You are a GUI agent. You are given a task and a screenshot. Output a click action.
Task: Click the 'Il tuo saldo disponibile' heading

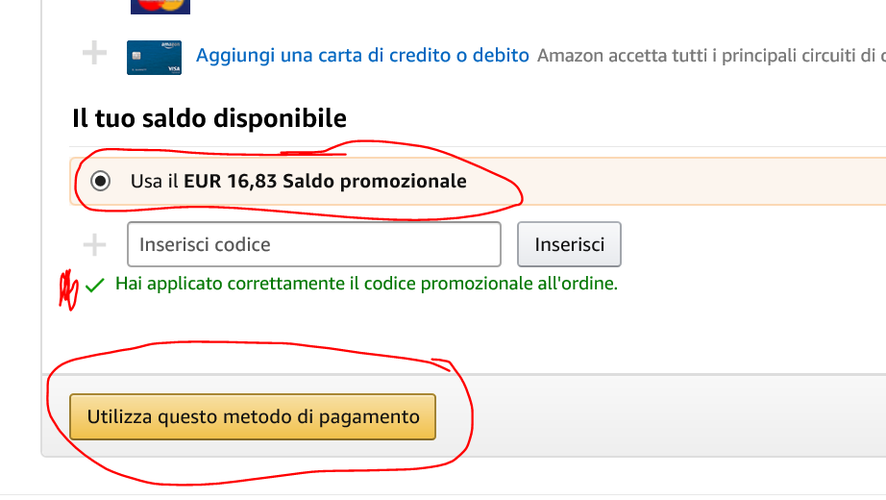click(x=209, y=119)
